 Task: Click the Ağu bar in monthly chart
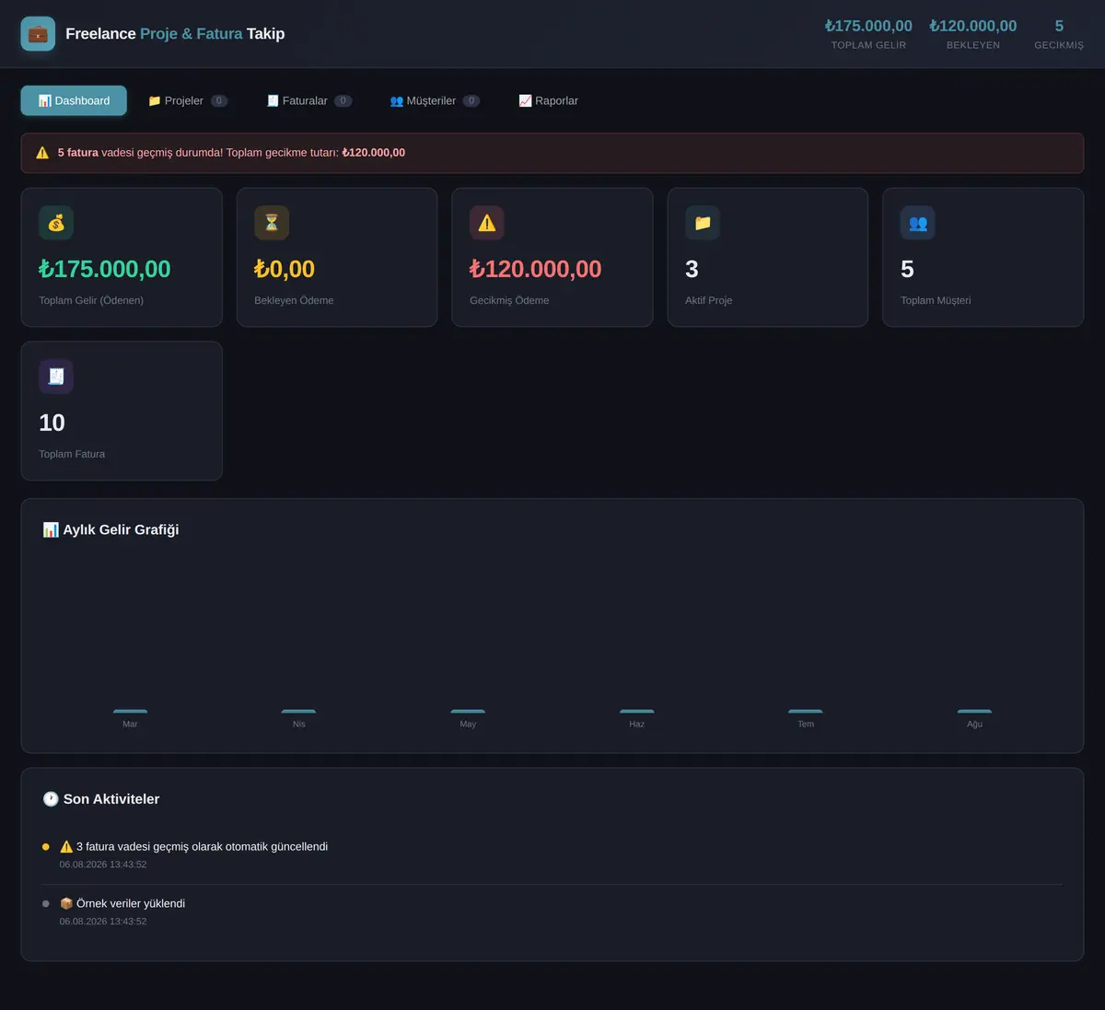[x=974, y=712]
